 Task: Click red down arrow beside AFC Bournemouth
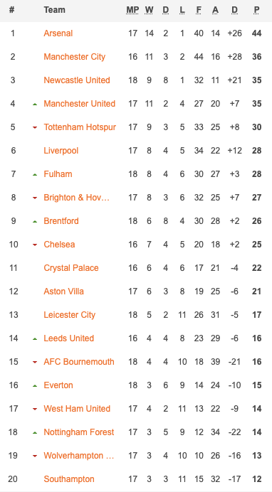pos(35,362)
